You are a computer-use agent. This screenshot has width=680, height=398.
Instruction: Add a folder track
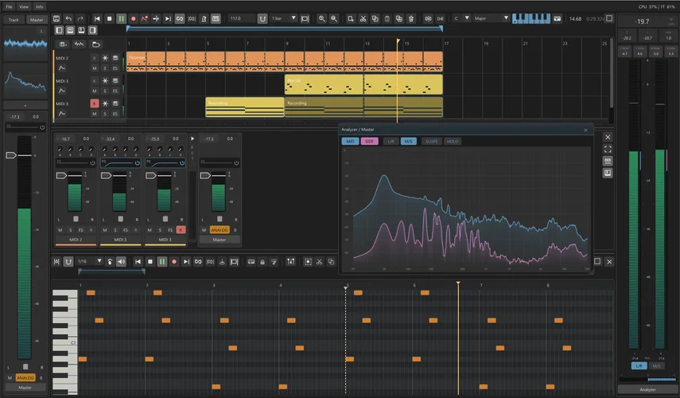(x=96, y=45)
